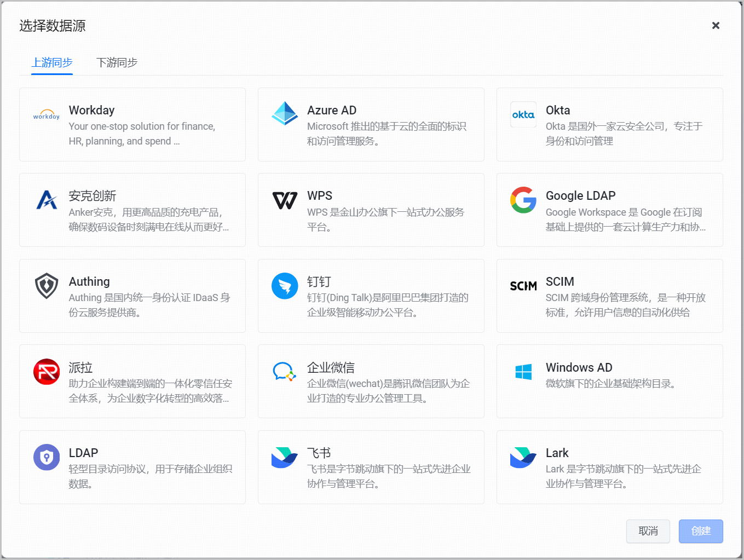Image resolution: width=744 pixels, height=560 pixels.
Task: Click the 钉钉 DingTalk blue icon
Action: pyautogui.click(x=285, y=286)
